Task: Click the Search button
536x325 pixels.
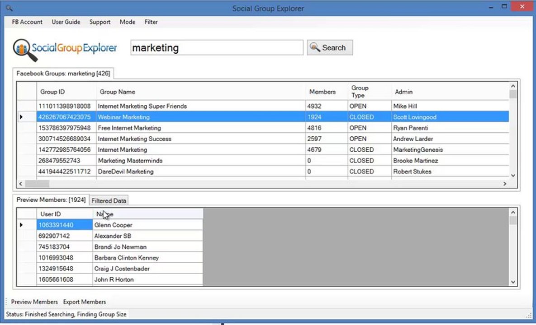Action: (x=330, y=47)
